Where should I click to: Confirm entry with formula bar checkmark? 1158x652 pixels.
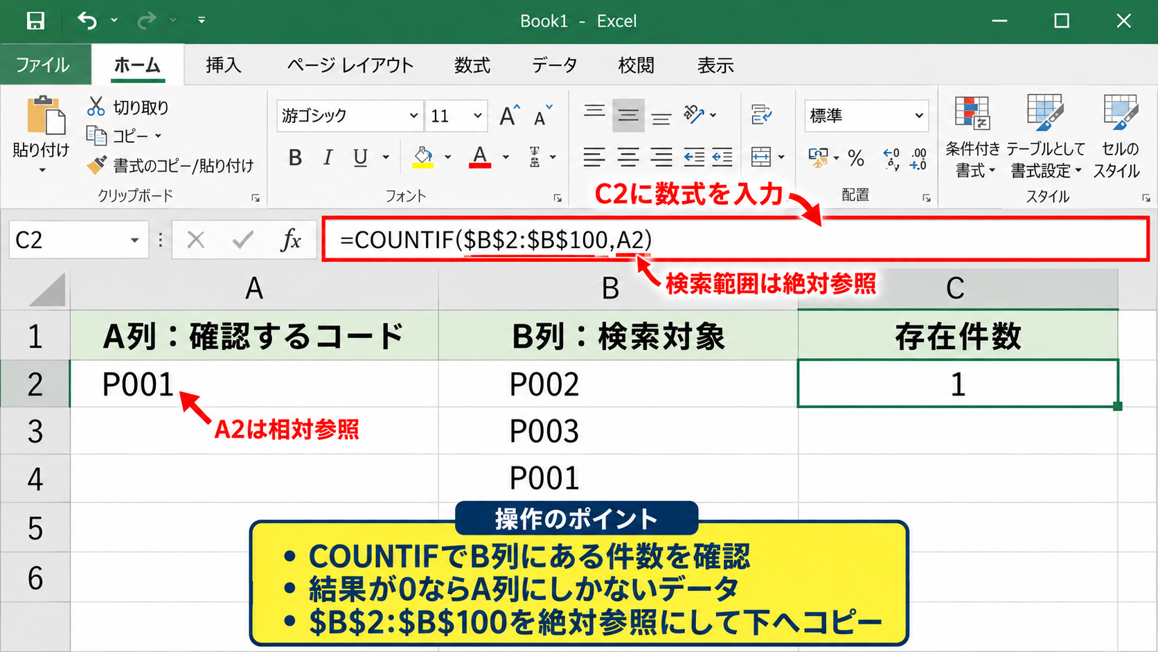[243, 240]
